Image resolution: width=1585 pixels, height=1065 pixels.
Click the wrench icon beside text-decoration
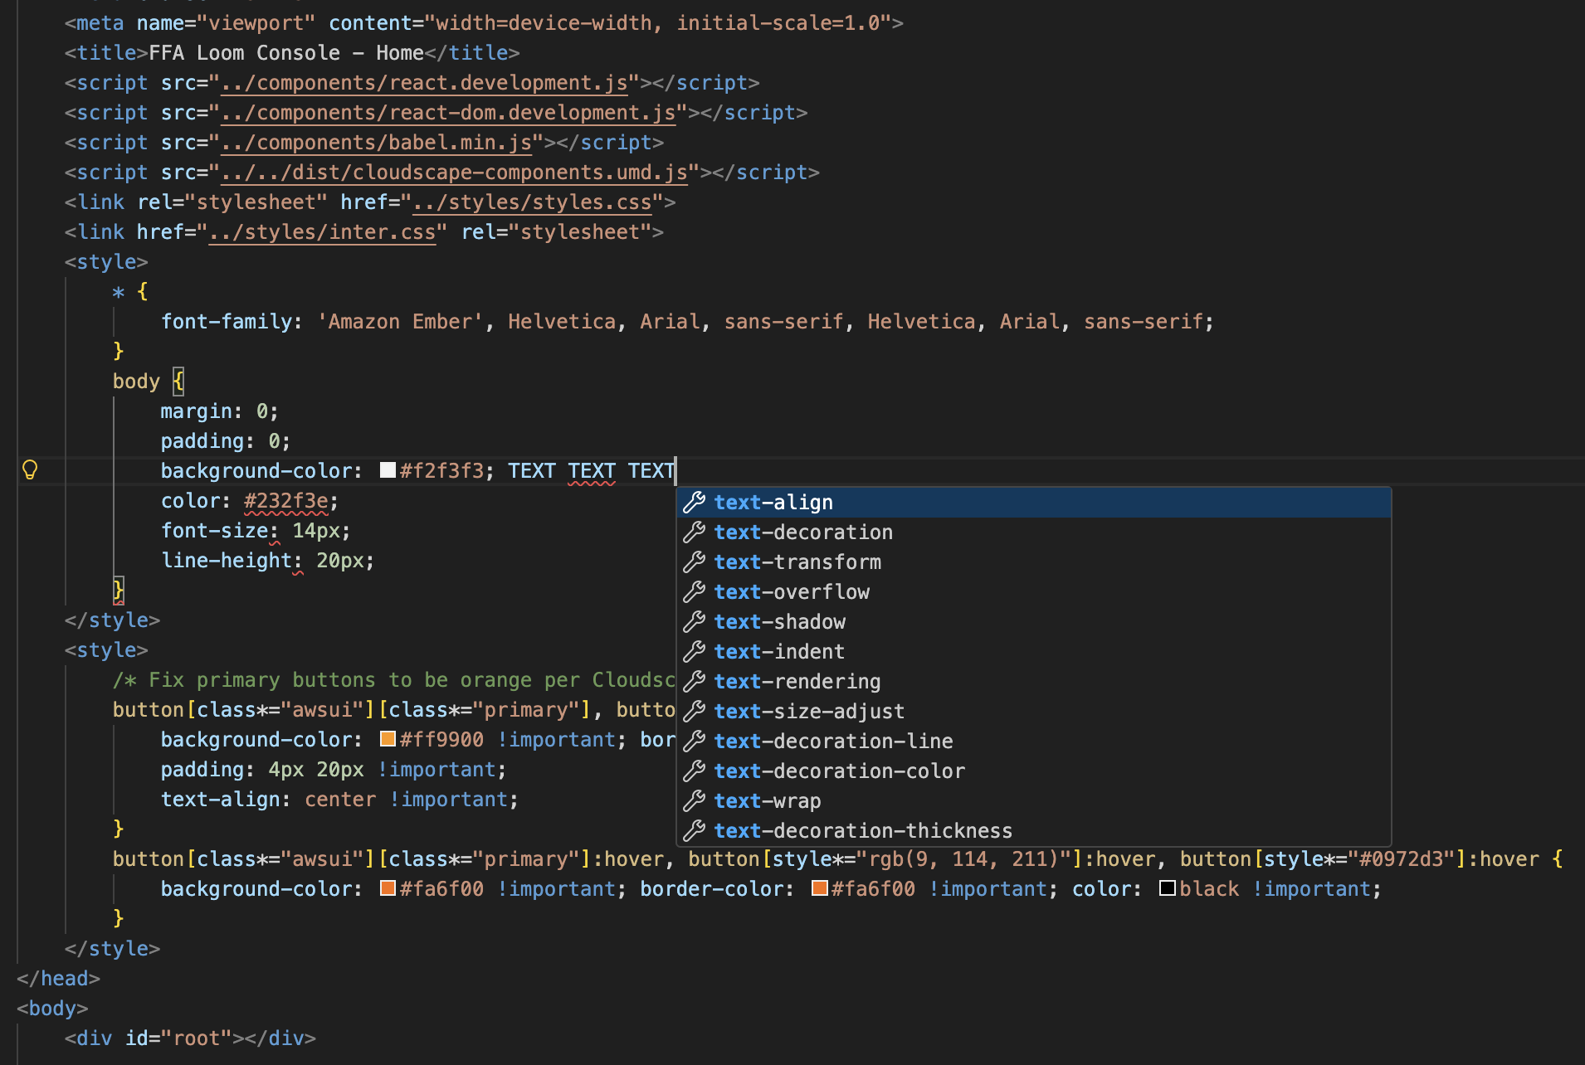pos(694,532)
